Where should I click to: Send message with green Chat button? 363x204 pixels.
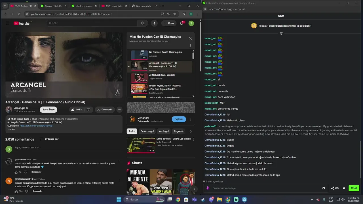354,188
